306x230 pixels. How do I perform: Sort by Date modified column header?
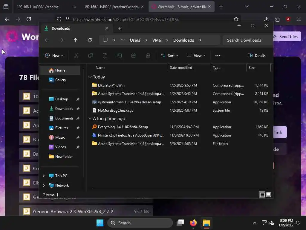(189, 68)
